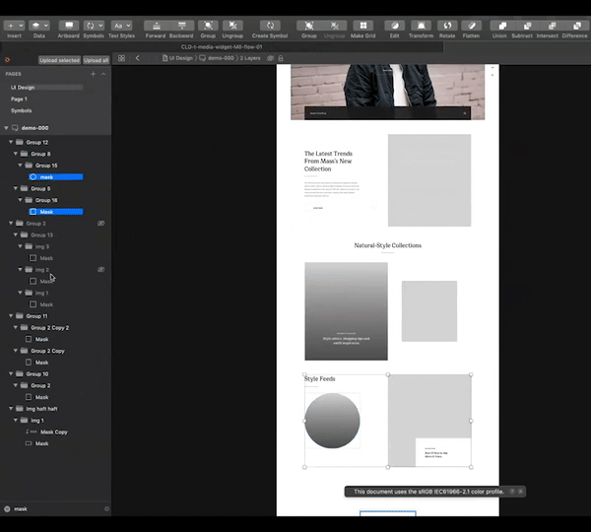The width and height of the screenshot is (591, 532).
Task: Apply the Difference boolean operation
Action: (x=577, y=26)
